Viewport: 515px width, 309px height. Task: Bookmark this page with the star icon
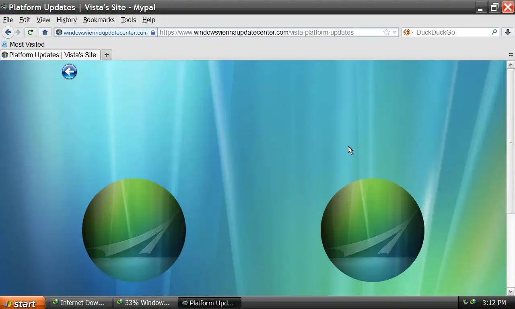tap(386, 32)
